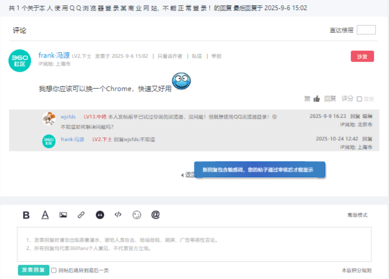Insert a quote block via the quote icon
The image size is (389, 279).
(x=100, y=215)
